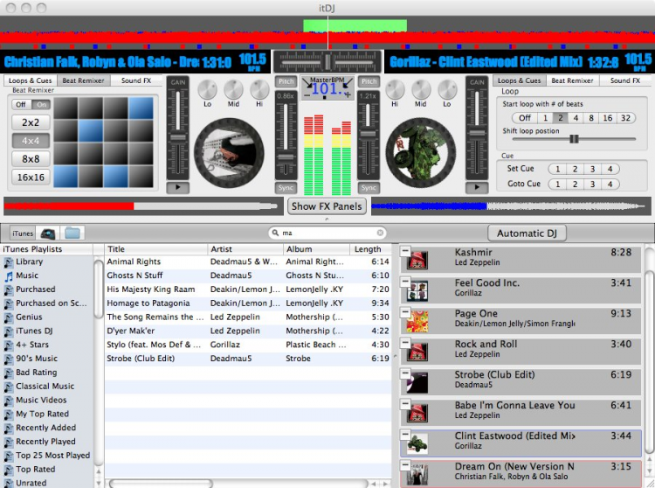The height and width of the screenshot is (488, 655).
Task: Select the 2x2 beat grid
Action: click(x=31, y=122)
